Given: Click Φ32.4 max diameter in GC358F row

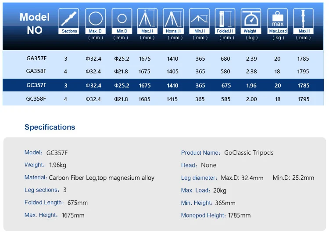Looking at the screenshot, I should (x=93, y=99).
